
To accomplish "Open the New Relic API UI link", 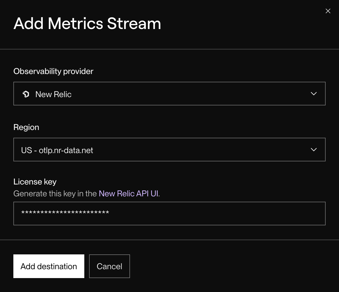I will [128, 193].
